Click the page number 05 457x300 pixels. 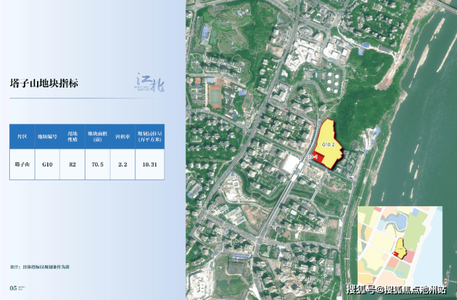pyautogui.click(x=14, y=288)
